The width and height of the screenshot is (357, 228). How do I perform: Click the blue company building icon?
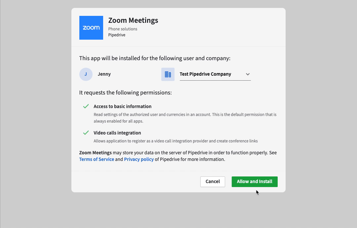[168, 74]
